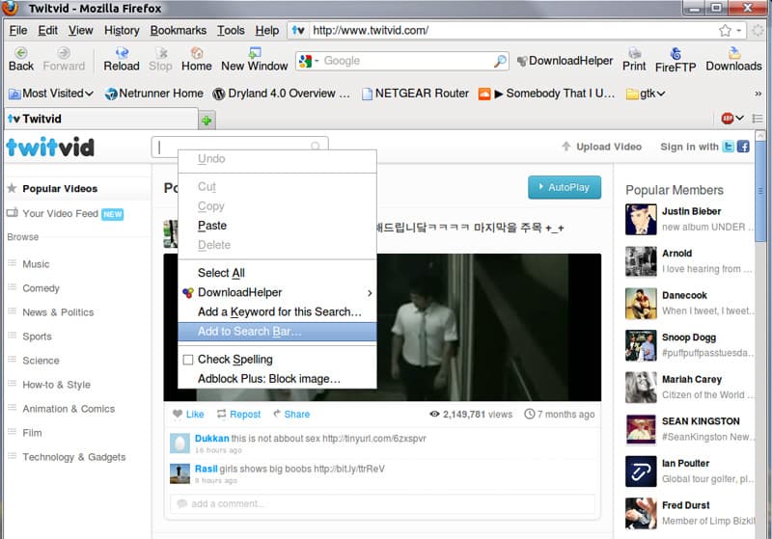Switch to the Twitvid tab
Screen dimensions: 772x539
[x=101, y=119]
